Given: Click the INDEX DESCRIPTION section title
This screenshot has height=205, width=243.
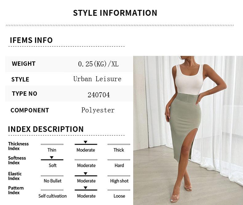Looking at the screenshot, I should pyautogui.click(x=46, y=129).
